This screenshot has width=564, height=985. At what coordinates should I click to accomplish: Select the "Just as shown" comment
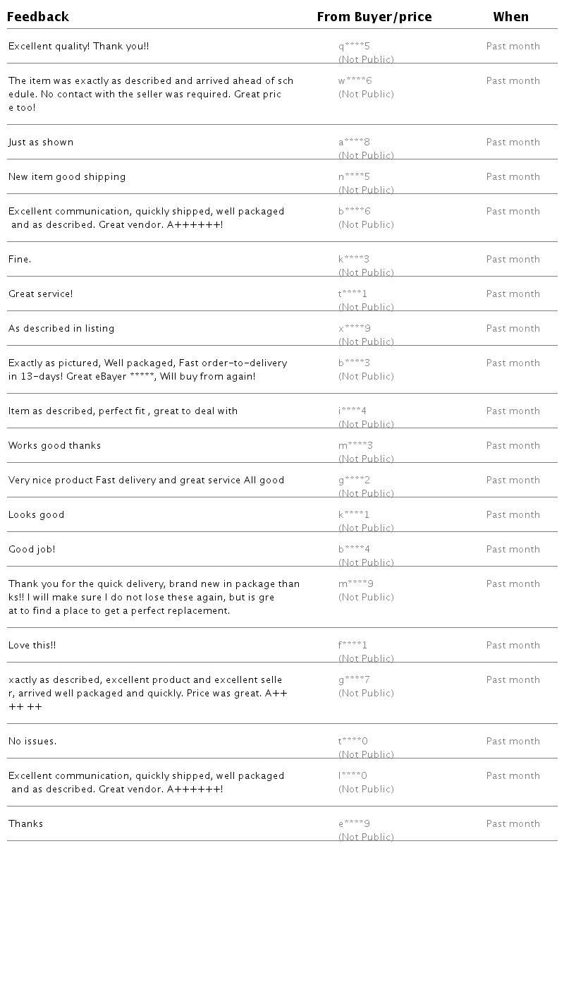[x=41, y=143]
